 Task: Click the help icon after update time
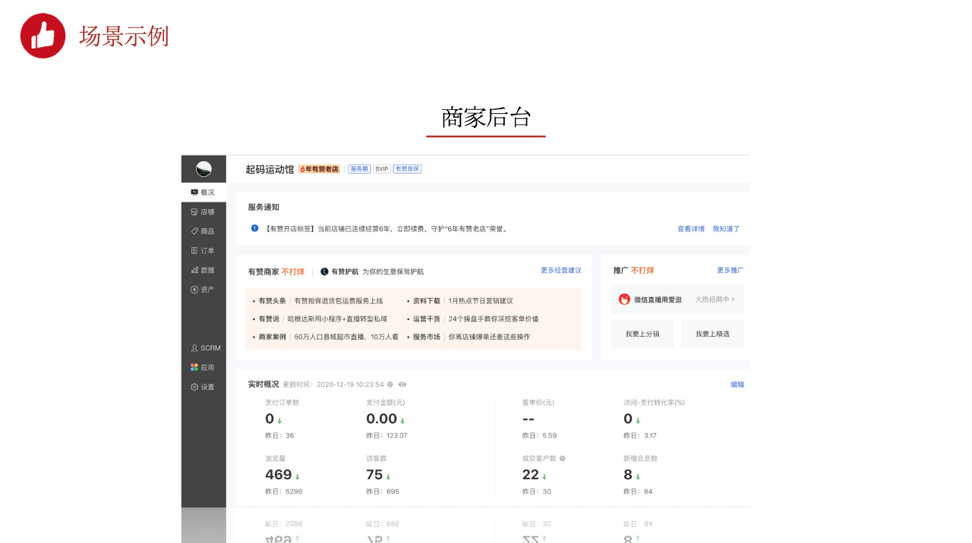coord(390,384)
